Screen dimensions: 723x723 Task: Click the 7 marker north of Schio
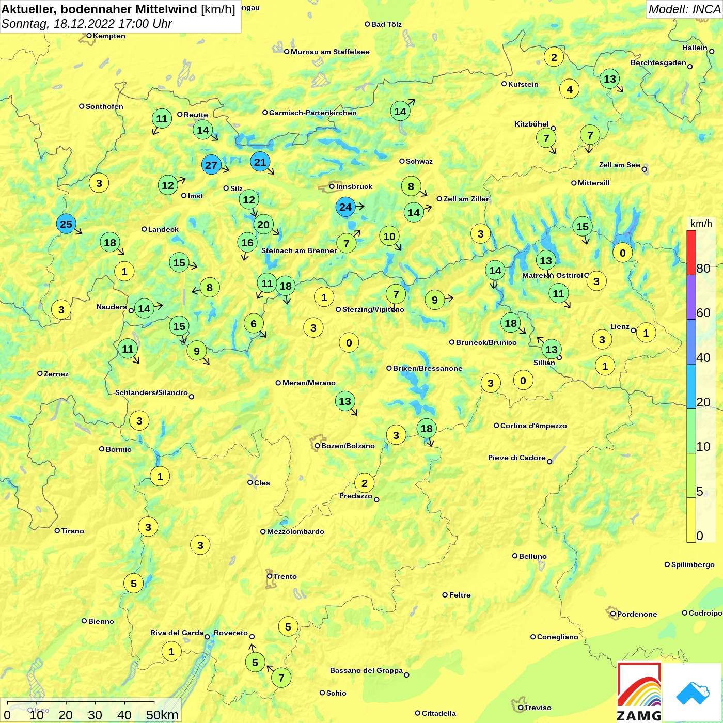(x=281, y=678)
